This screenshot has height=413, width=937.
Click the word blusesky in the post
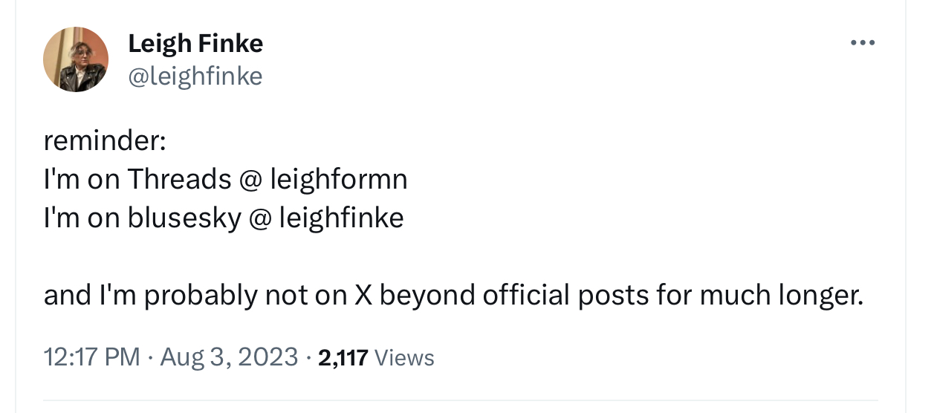tap(185, 218)
